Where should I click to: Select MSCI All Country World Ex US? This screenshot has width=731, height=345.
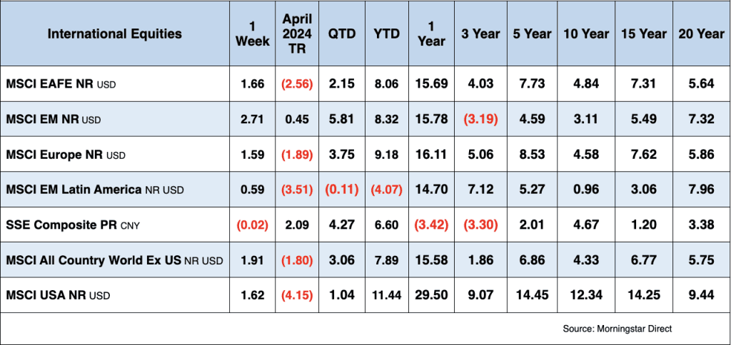tap(114, 259)
